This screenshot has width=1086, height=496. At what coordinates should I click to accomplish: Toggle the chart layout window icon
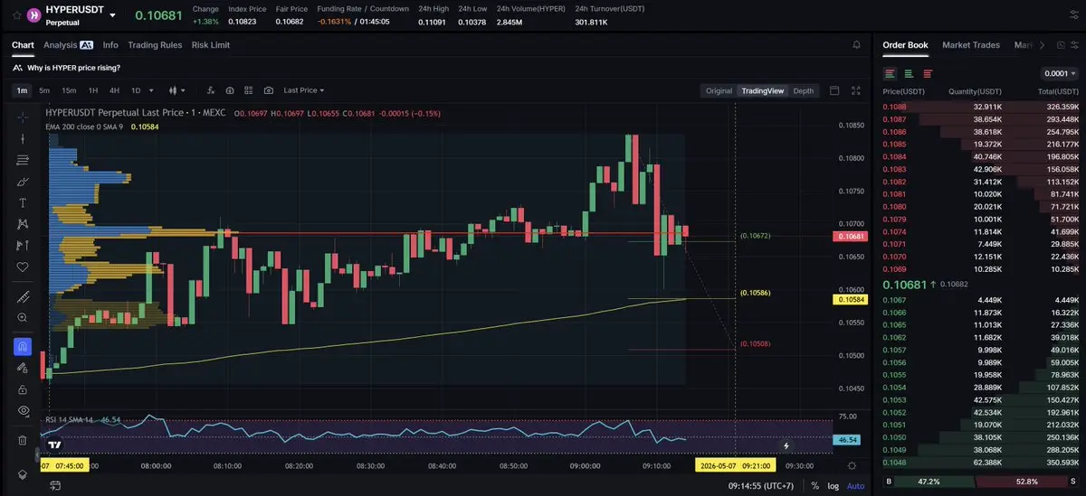[834, 90]
